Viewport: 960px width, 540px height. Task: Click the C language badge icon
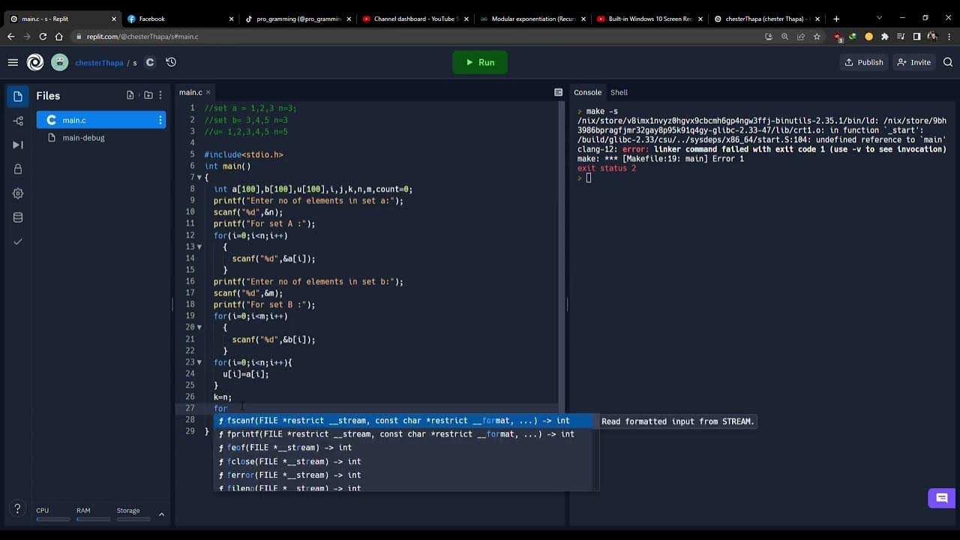coord(150,62)
